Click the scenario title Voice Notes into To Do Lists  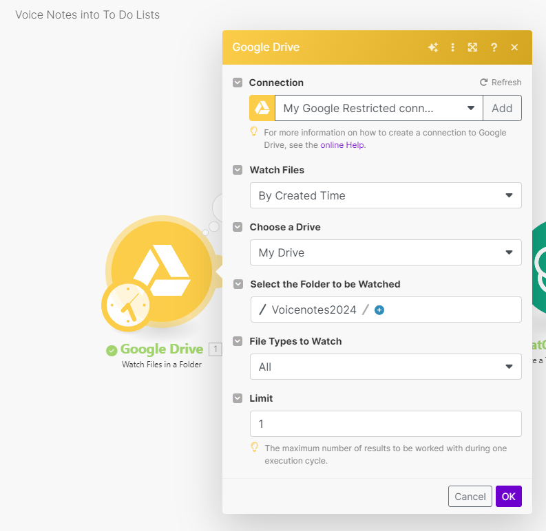tap(87, 15)
